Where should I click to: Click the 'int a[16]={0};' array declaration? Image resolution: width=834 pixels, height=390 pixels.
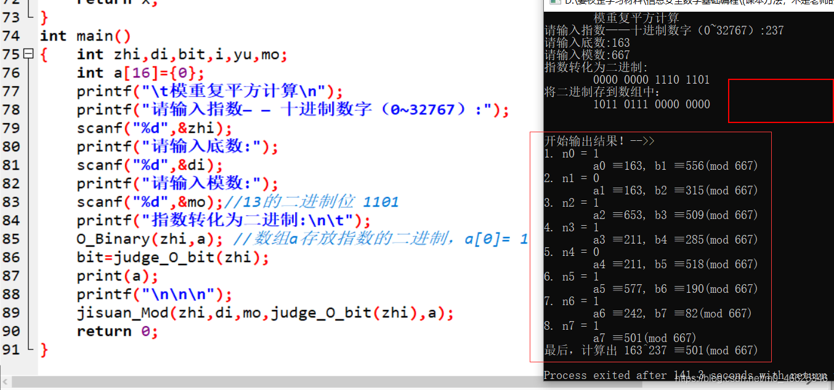click(140, 73)
